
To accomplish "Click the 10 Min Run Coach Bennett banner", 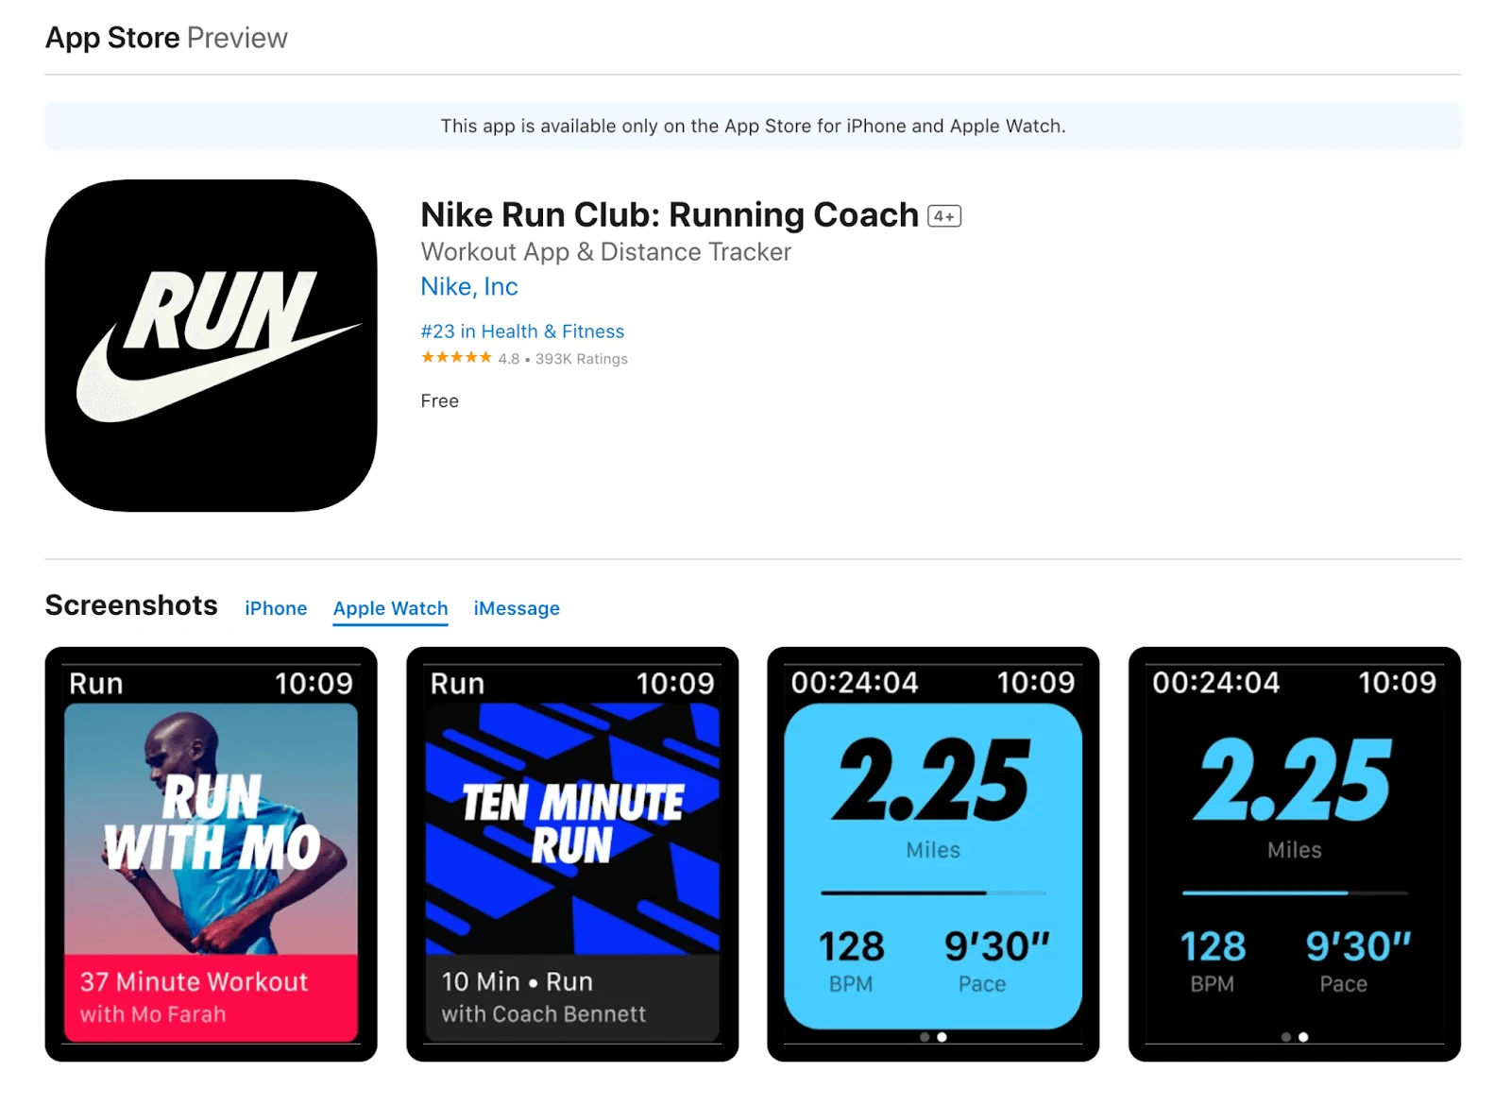I will point(572,997).
